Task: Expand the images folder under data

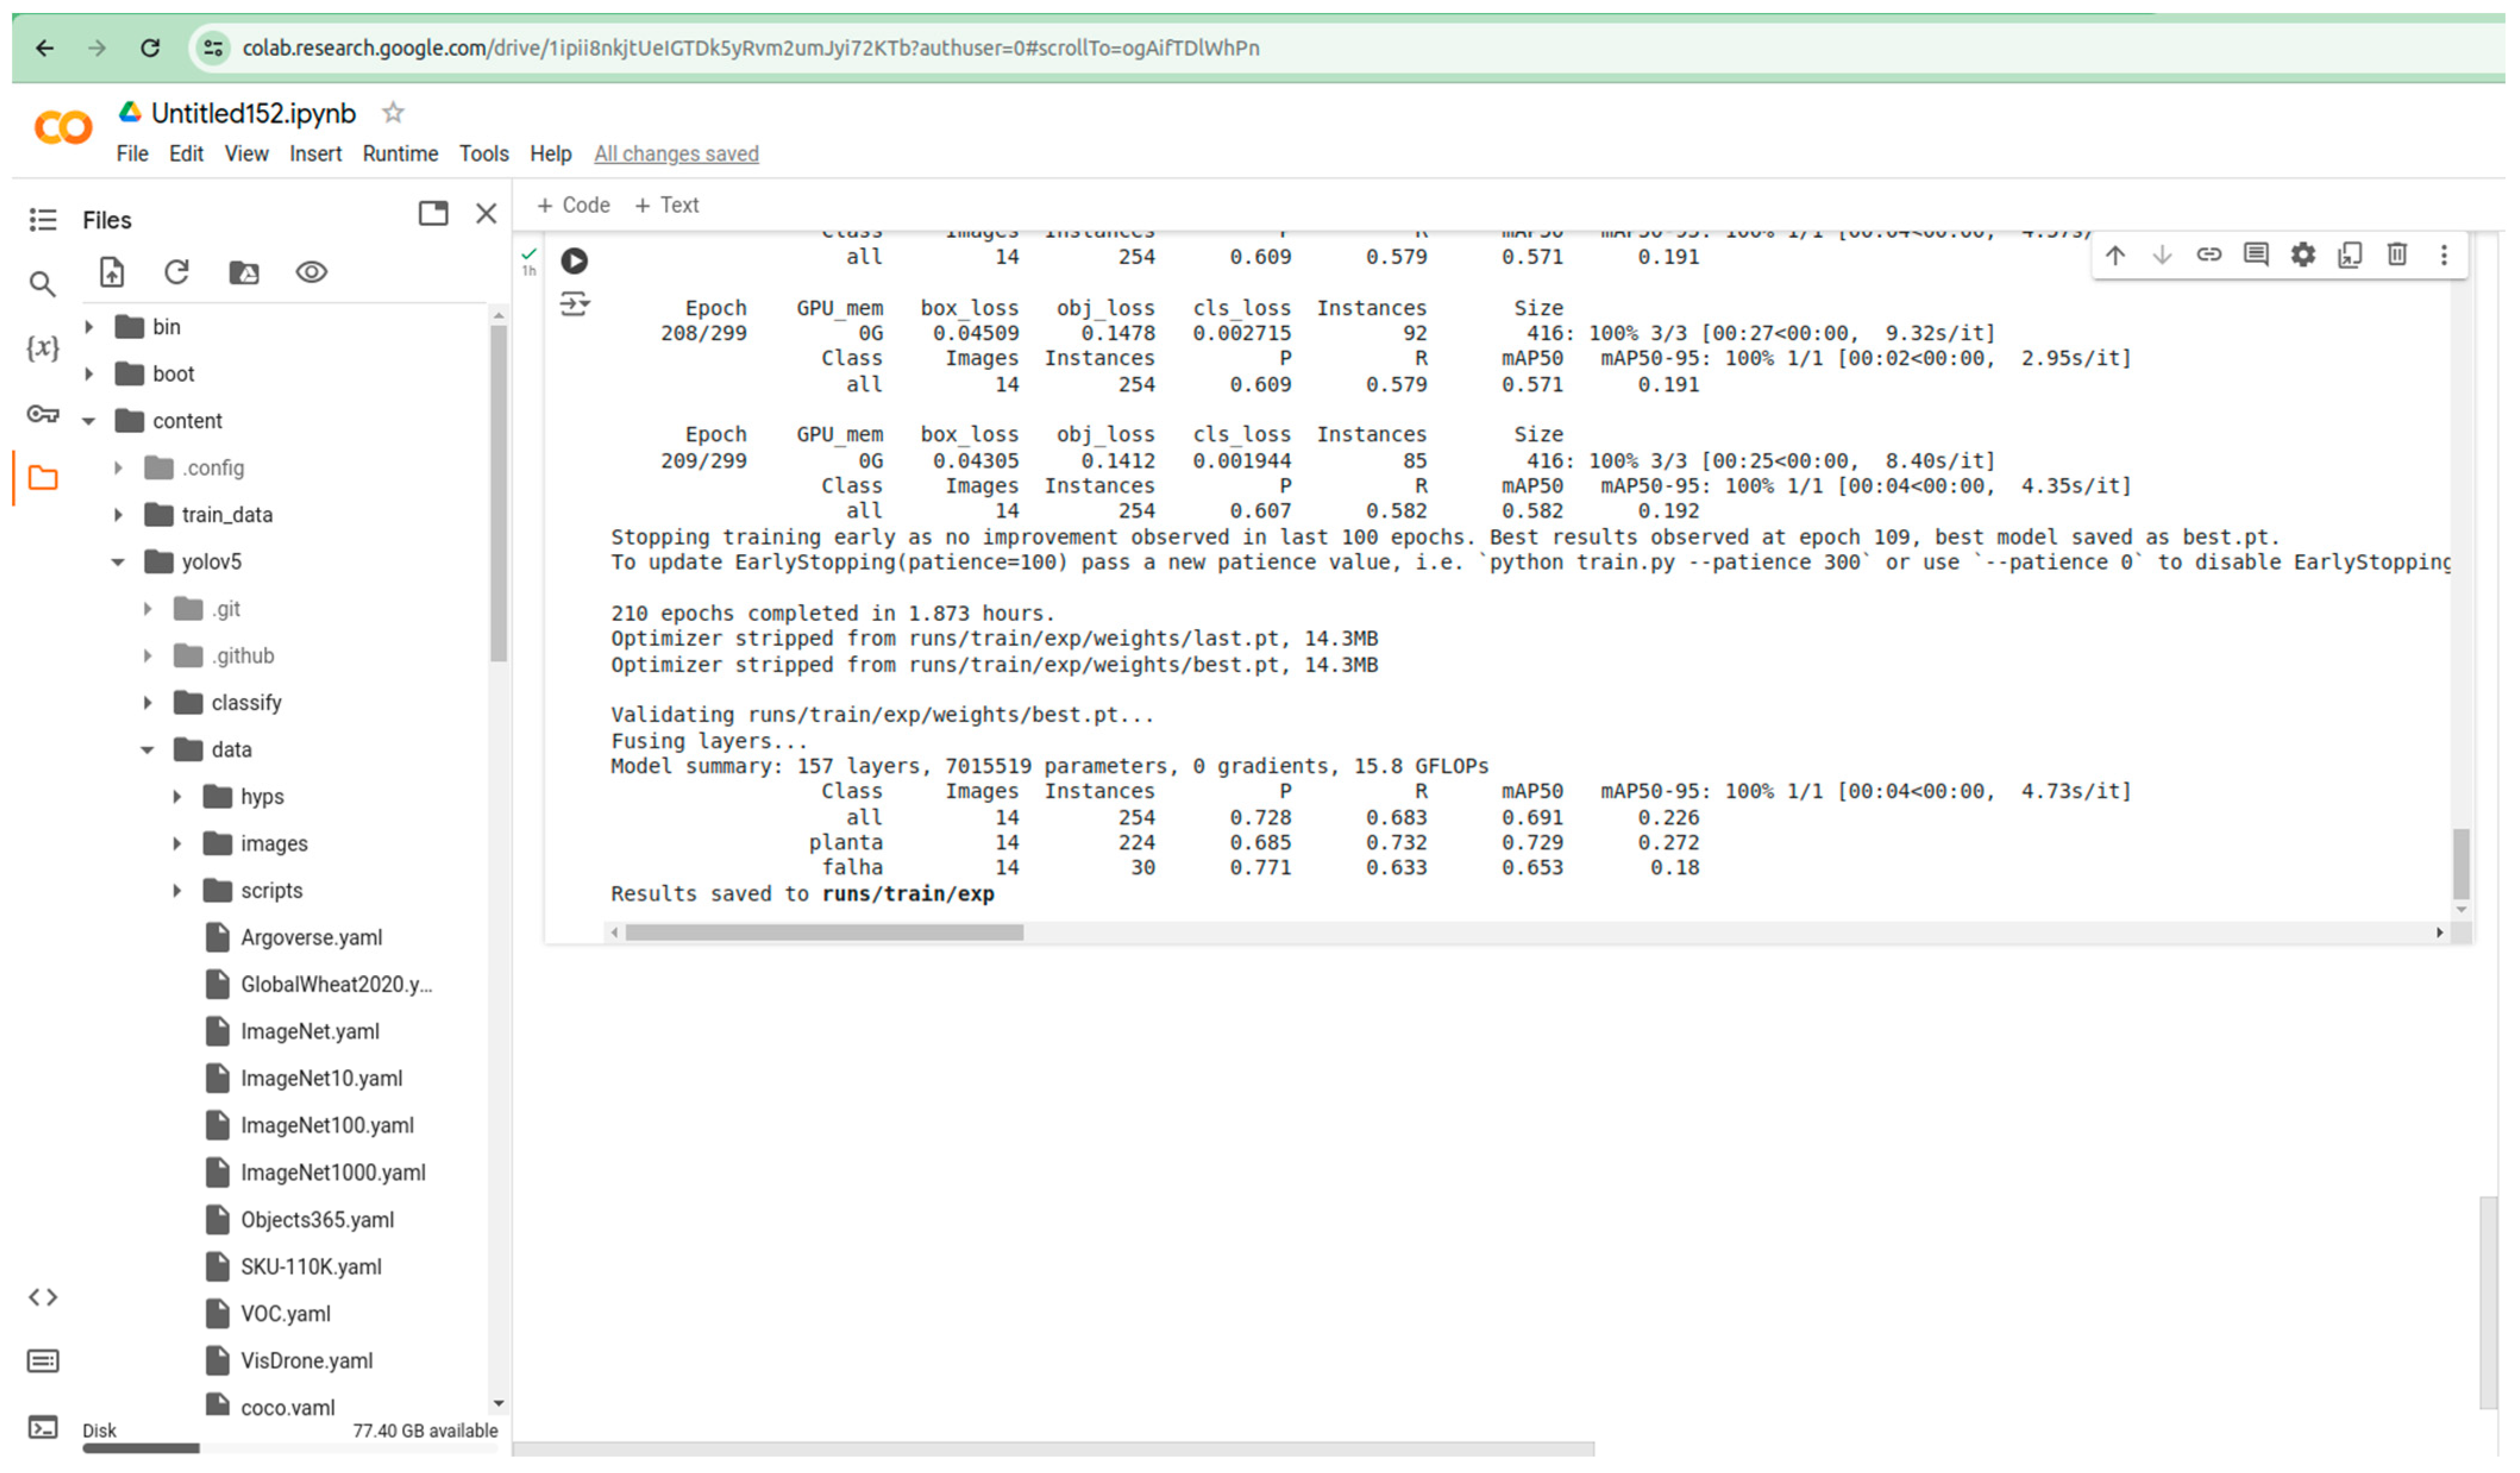Action: point(177,844)
